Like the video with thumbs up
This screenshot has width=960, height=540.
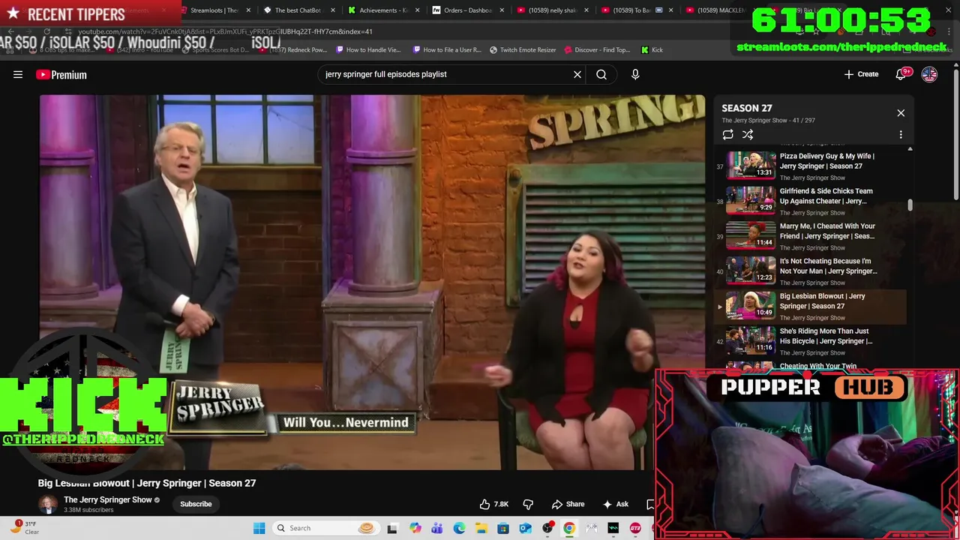494,504
